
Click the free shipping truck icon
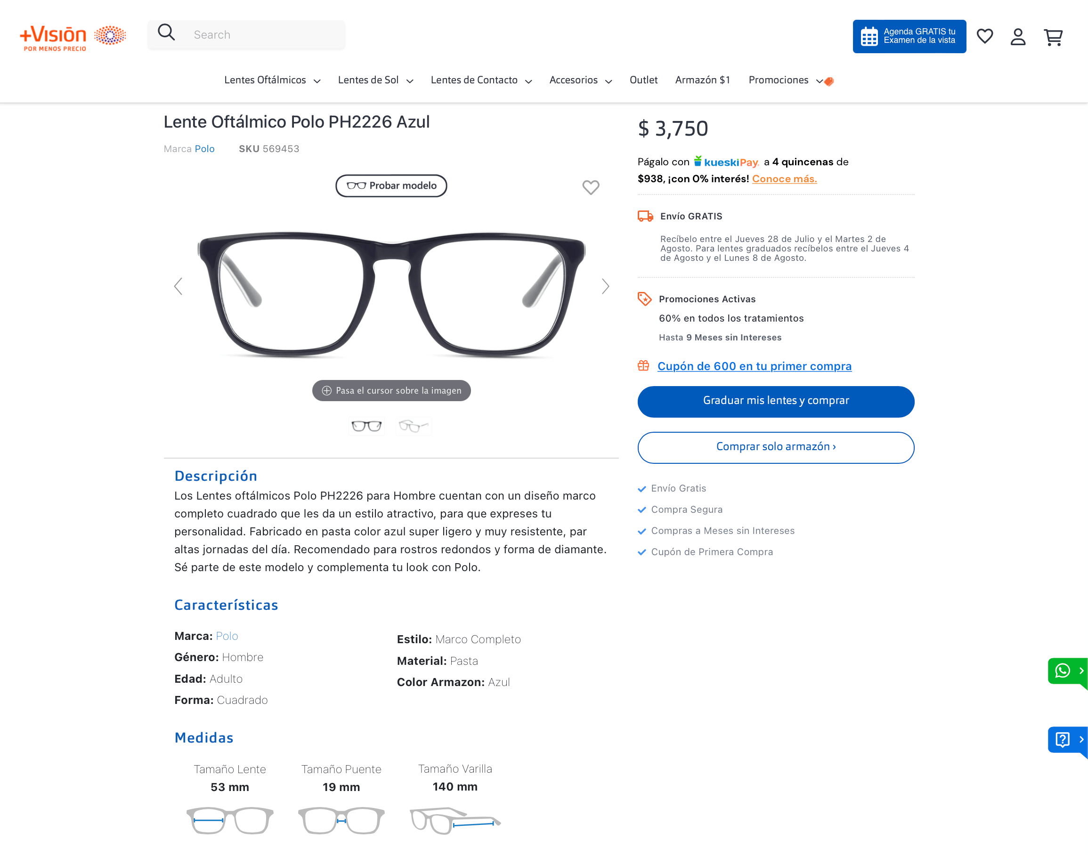click(646, 215)
